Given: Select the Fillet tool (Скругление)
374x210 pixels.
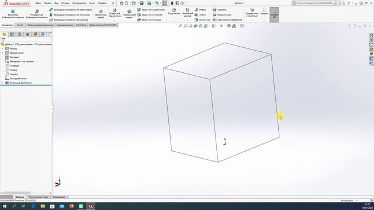Looking at the screenshot, I should (174, 12).
